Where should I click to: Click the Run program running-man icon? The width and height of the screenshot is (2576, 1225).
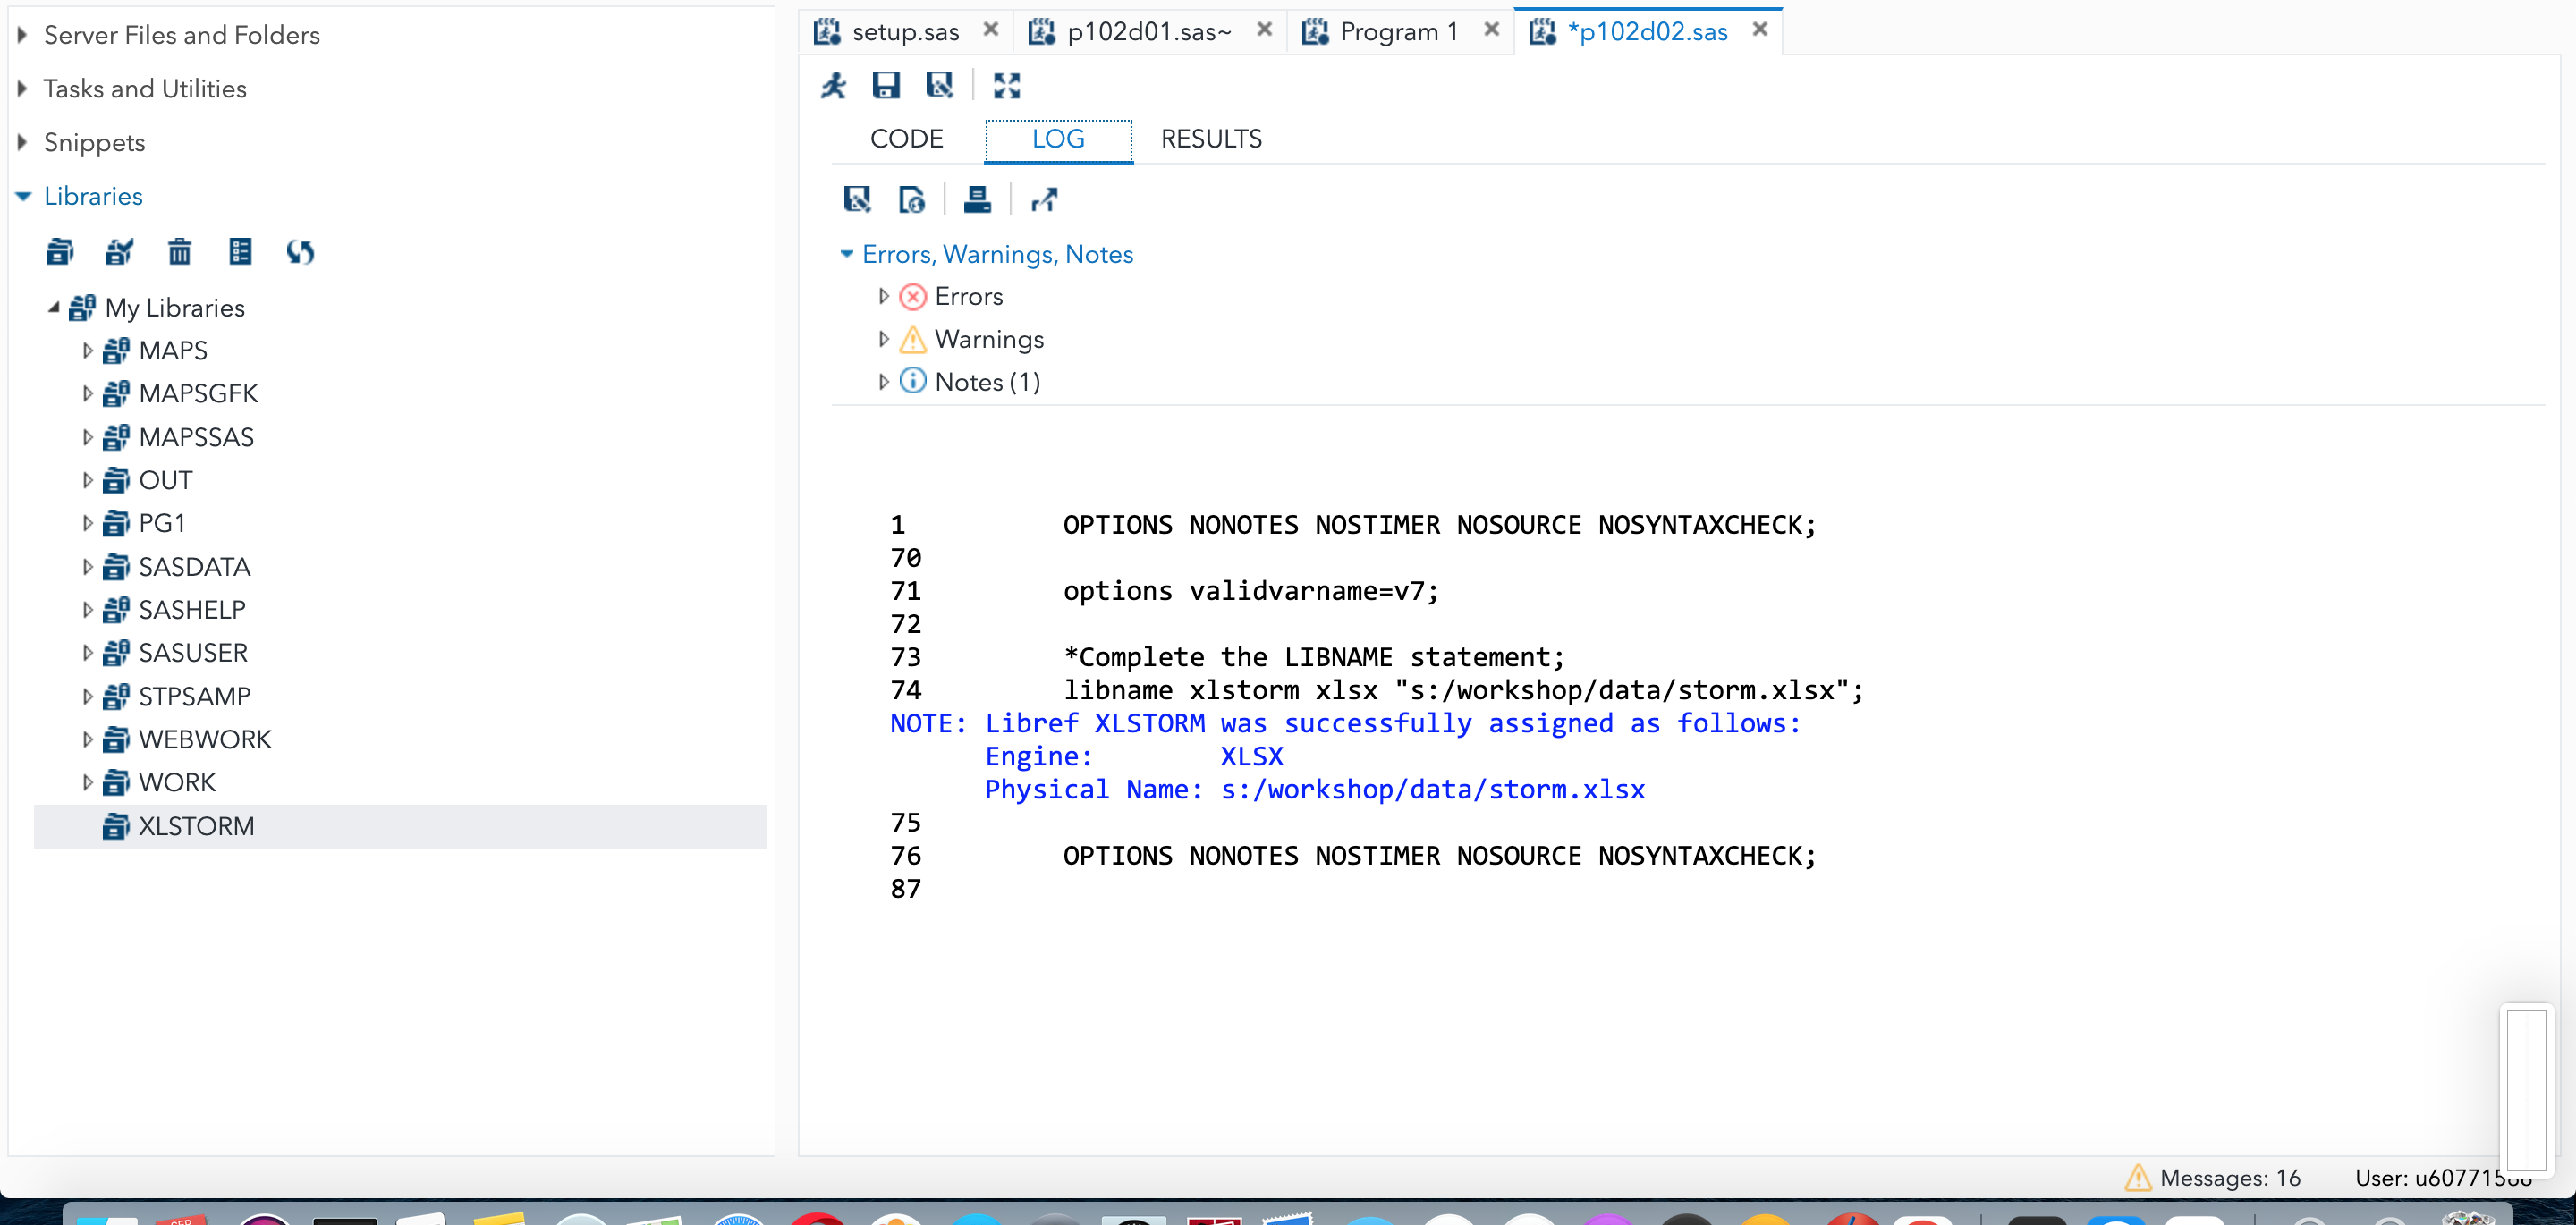coord(833,86)
